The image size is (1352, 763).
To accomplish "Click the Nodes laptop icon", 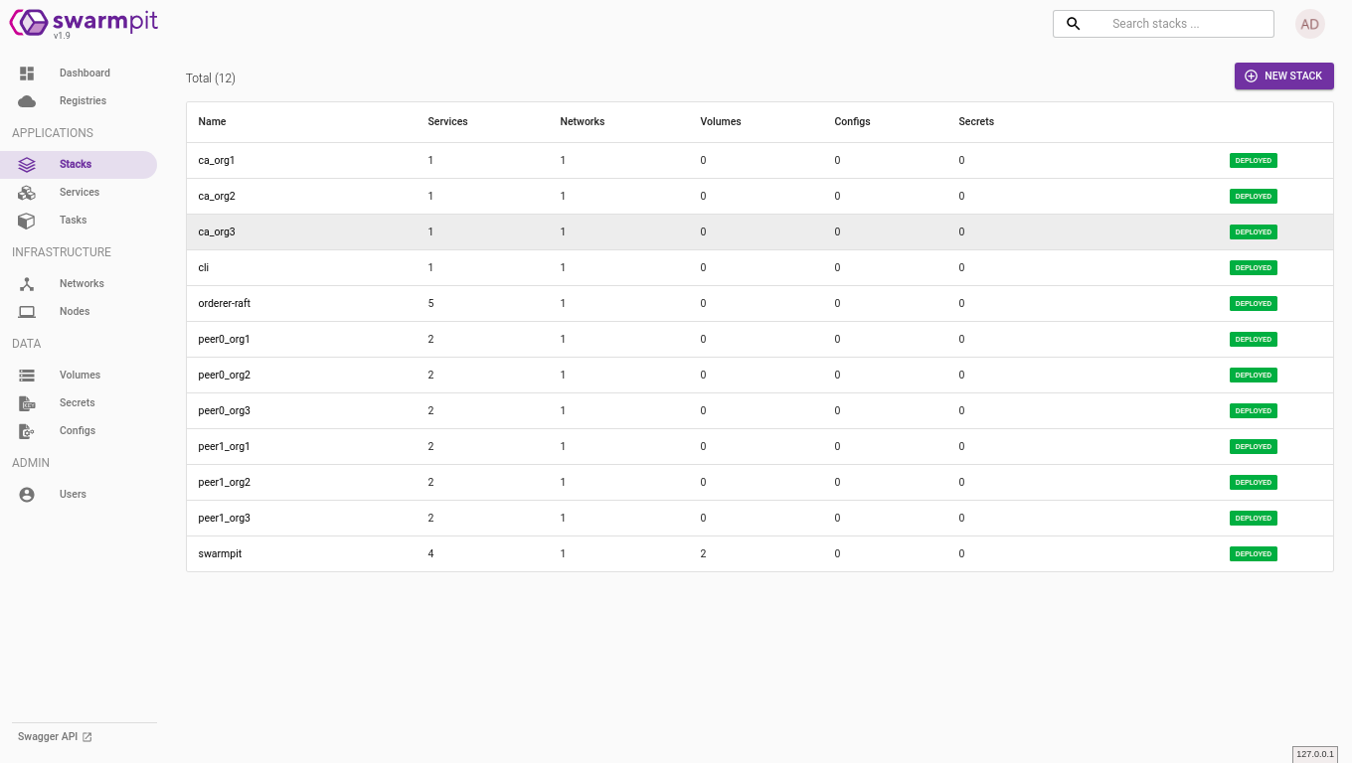I will (x=27, y=312).
